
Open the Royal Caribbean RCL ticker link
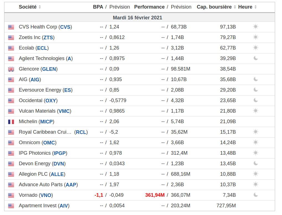tap(81, 132)
